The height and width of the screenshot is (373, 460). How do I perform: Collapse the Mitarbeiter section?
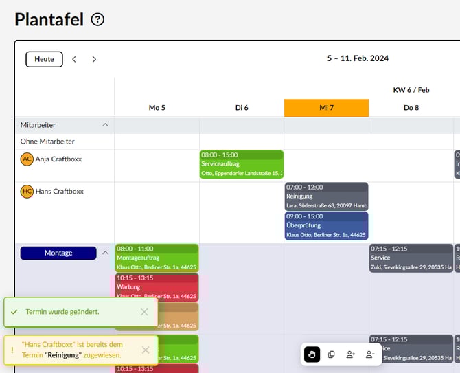pyautogui.click(x=105, y=125)
